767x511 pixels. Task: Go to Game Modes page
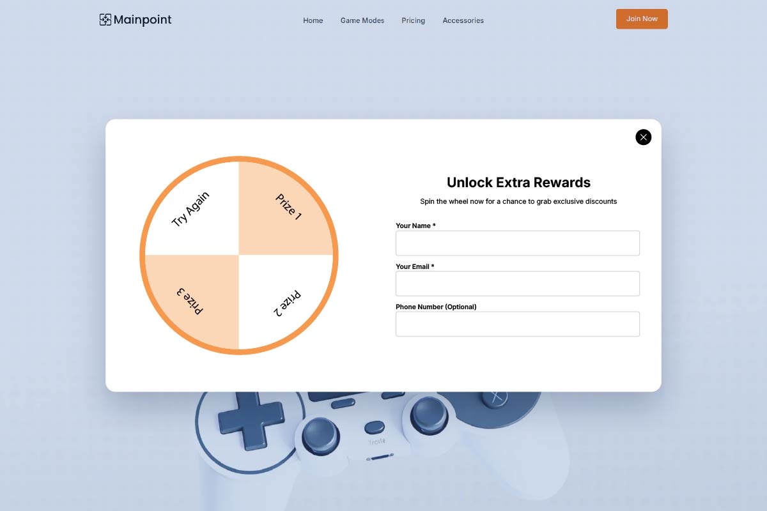point(362,20)
